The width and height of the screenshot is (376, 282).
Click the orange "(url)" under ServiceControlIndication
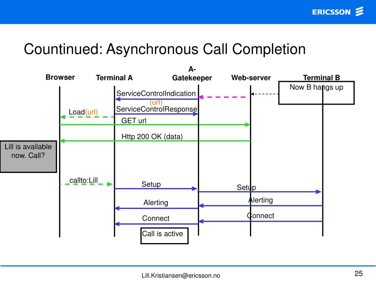(156, 102)
